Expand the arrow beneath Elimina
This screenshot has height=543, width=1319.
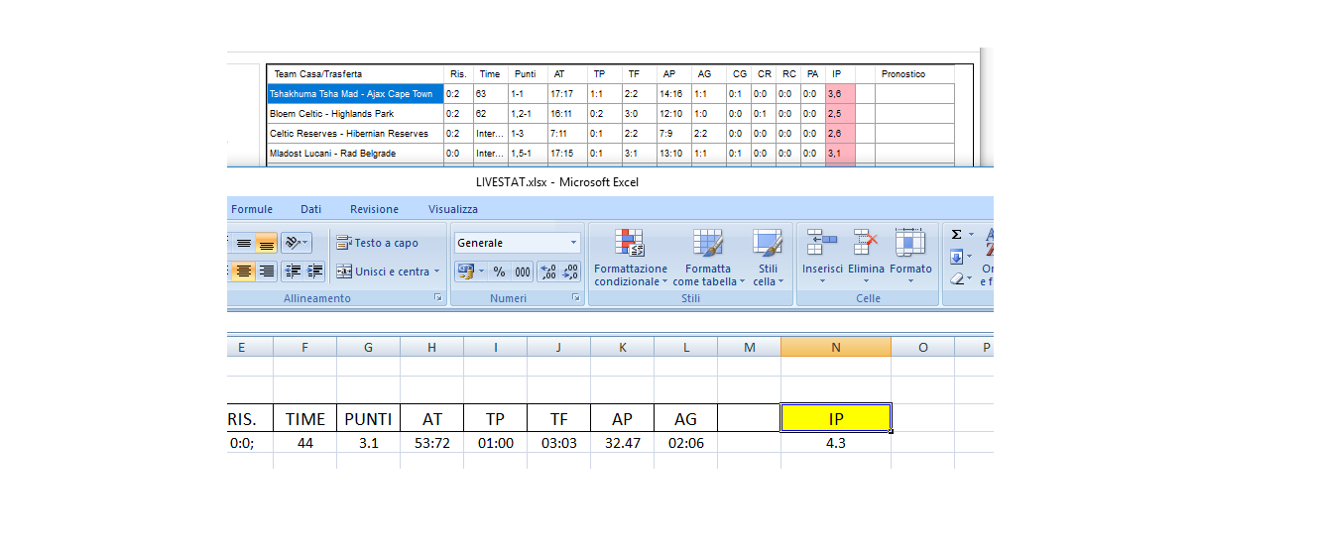(x=866, y=282)
